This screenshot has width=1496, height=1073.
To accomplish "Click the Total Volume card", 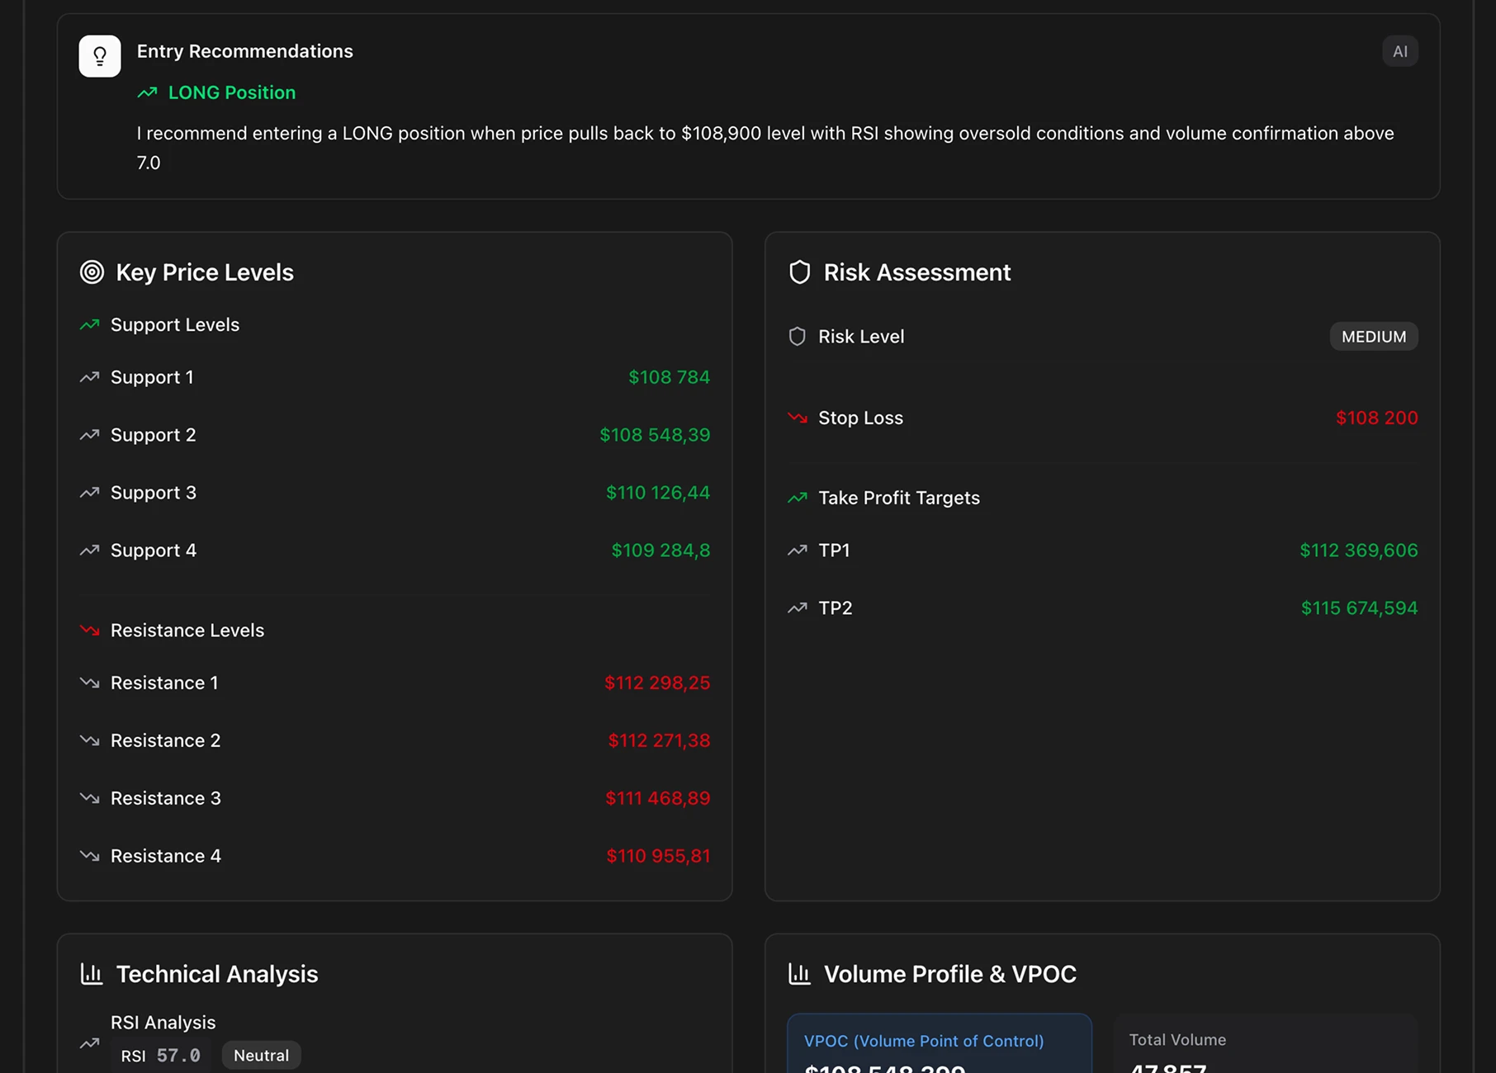I will pos(1266,1043).
